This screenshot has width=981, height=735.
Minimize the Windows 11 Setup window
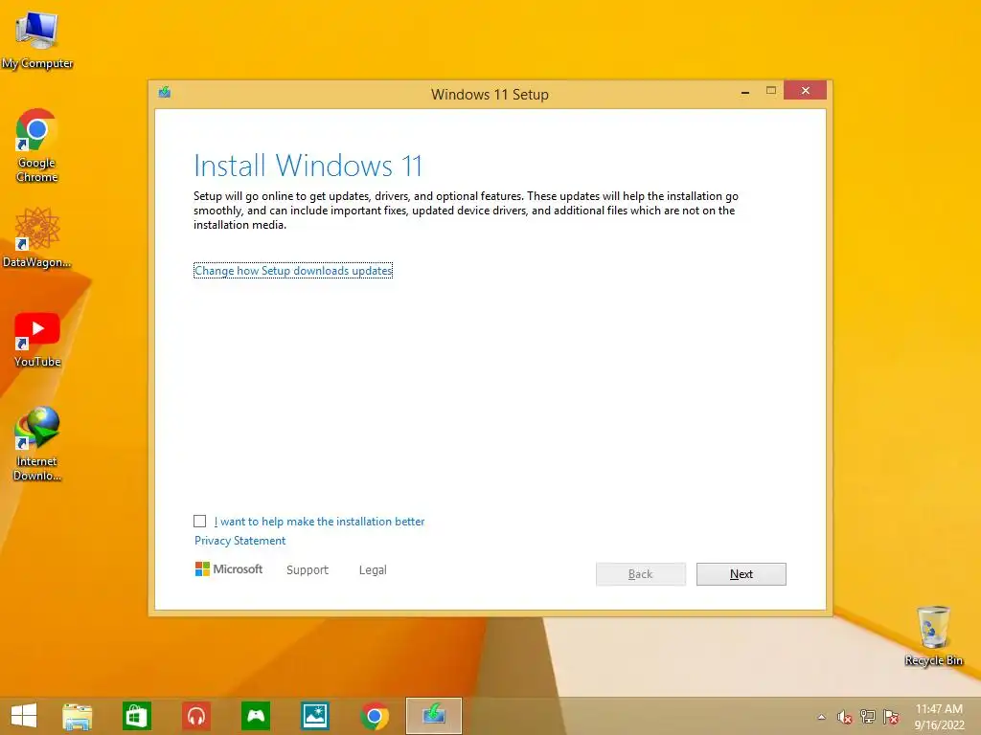point(745,91)
